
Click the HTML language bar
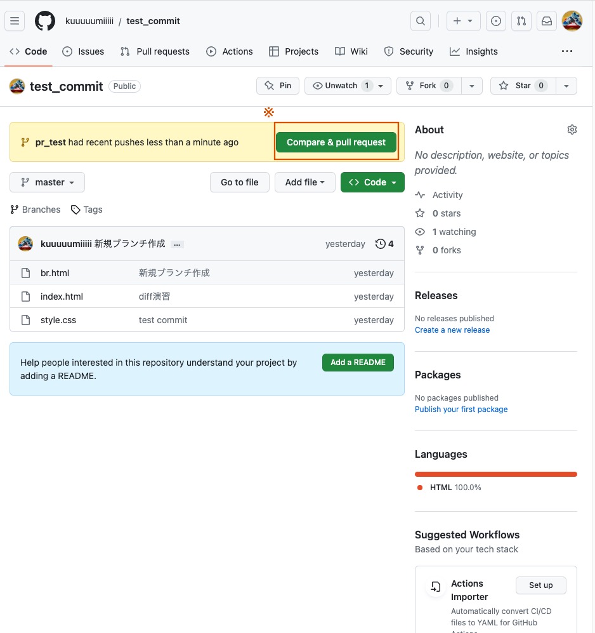point(496,474)
